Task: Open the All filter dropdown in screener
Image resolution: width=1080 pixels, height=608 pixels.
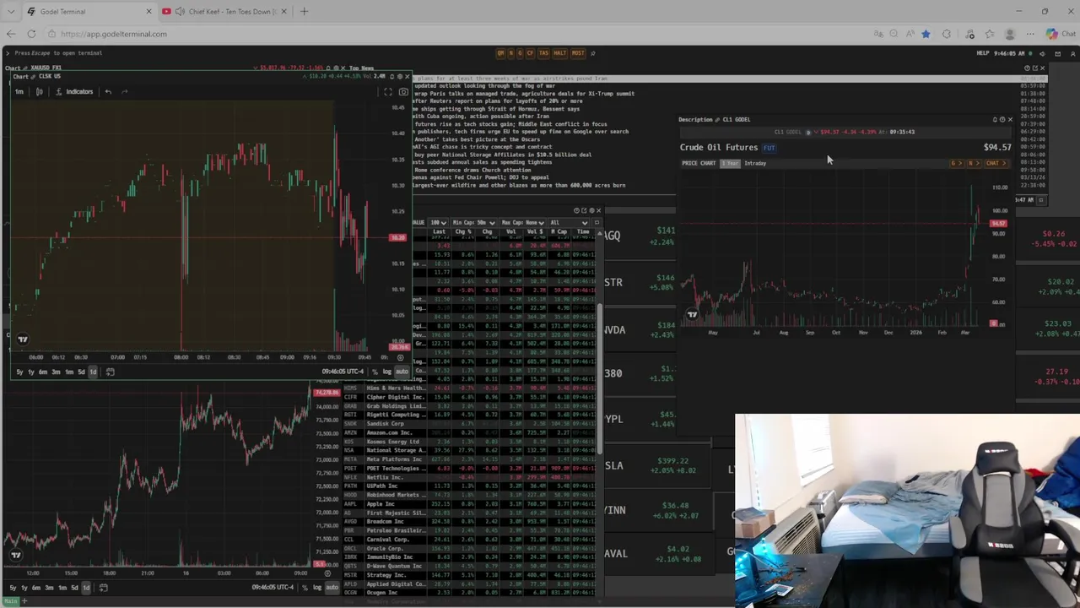Action: [570, 223]
